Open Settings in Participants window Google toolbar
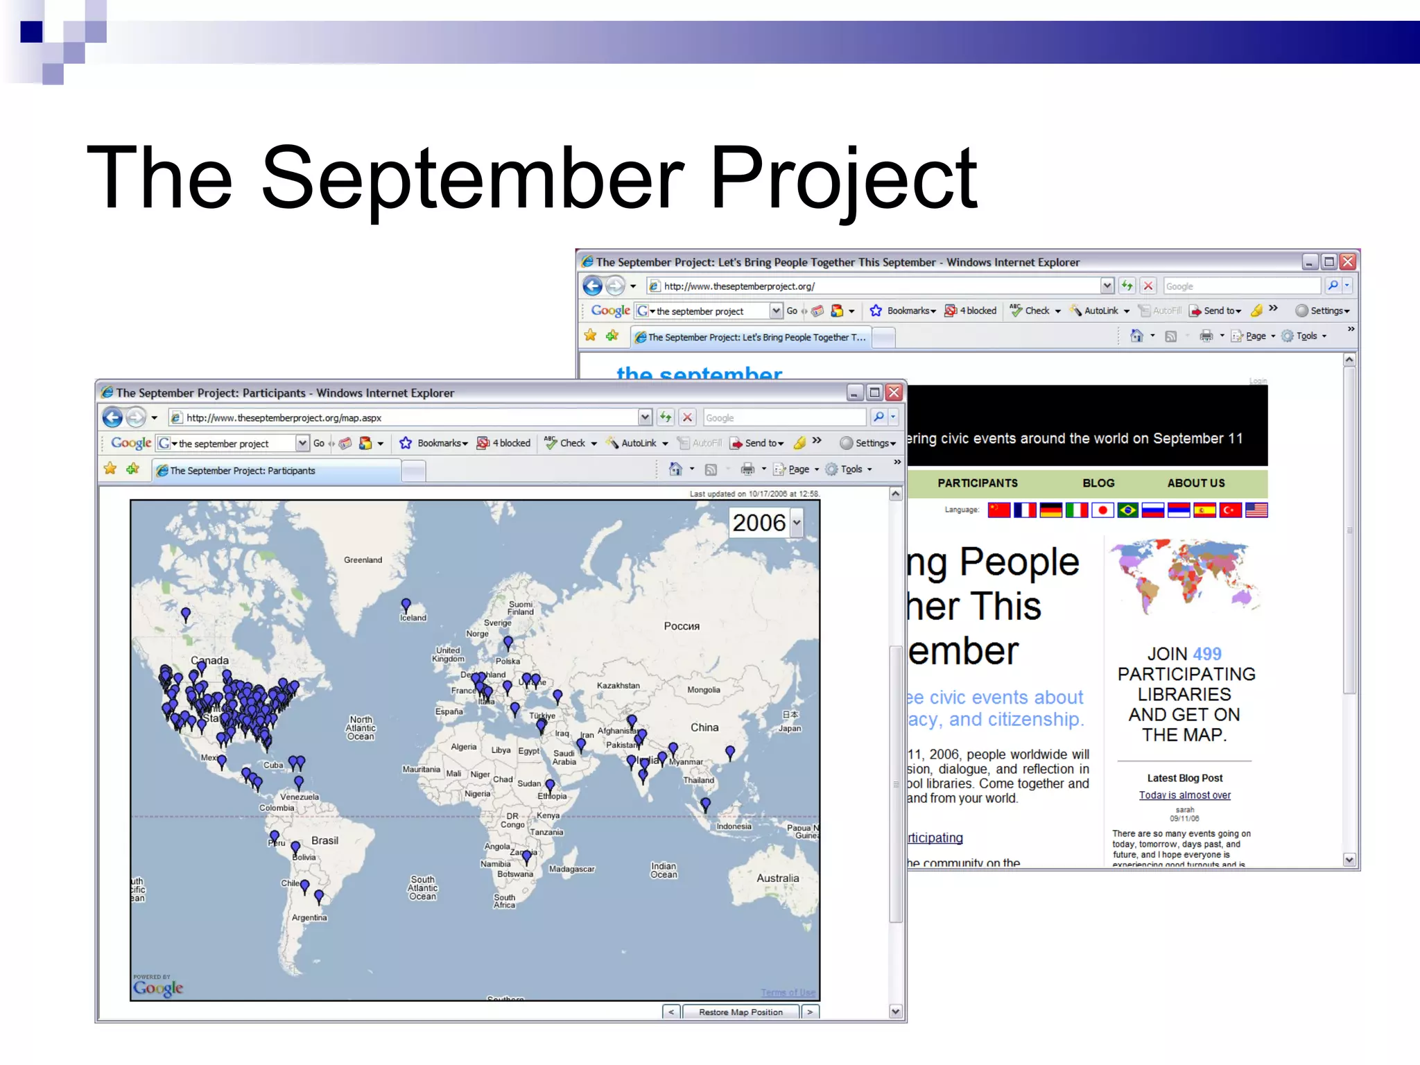This screenshot has height=1065, width=1420. (x=867, y=443)
